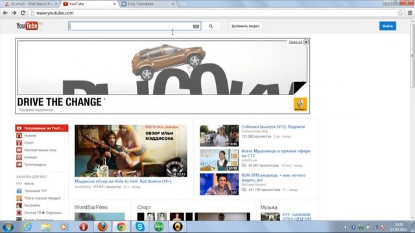Click the Close Ad link
The width and height of the screenshot is (415, 233).
(x=296, y=42)
